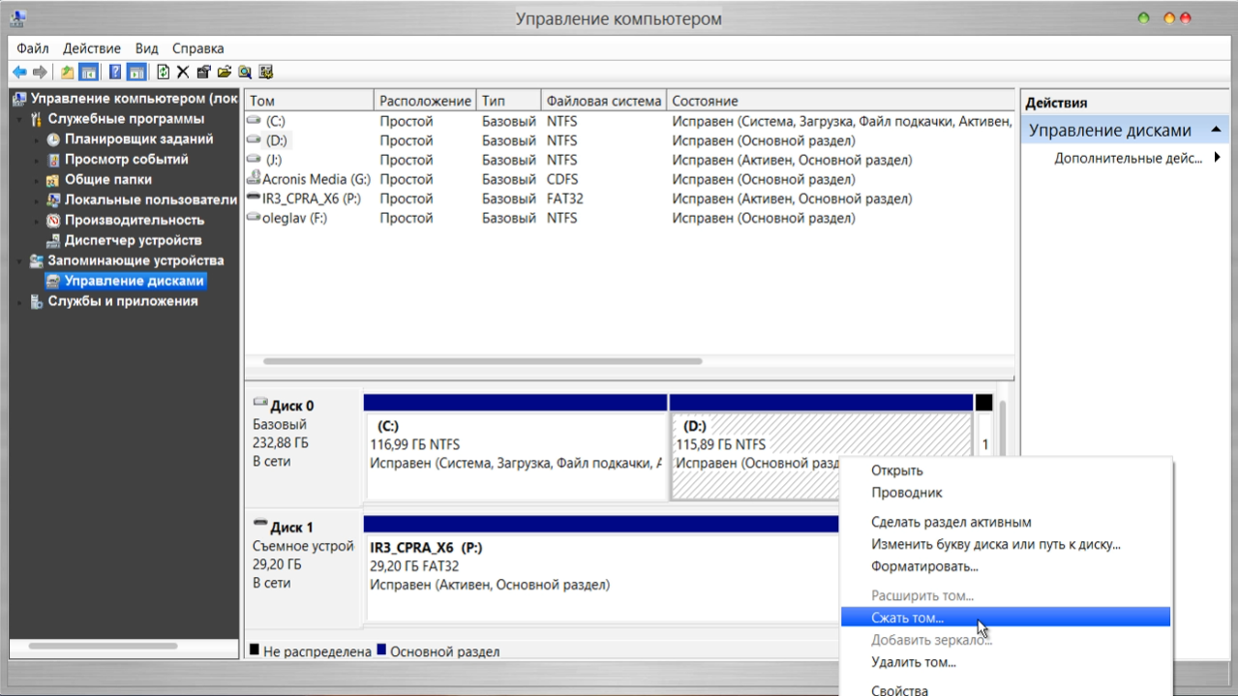This screenshot has width=1238, height=696.
Task: Click the Refresh icon in toolbar
Action: pos(163,73)
